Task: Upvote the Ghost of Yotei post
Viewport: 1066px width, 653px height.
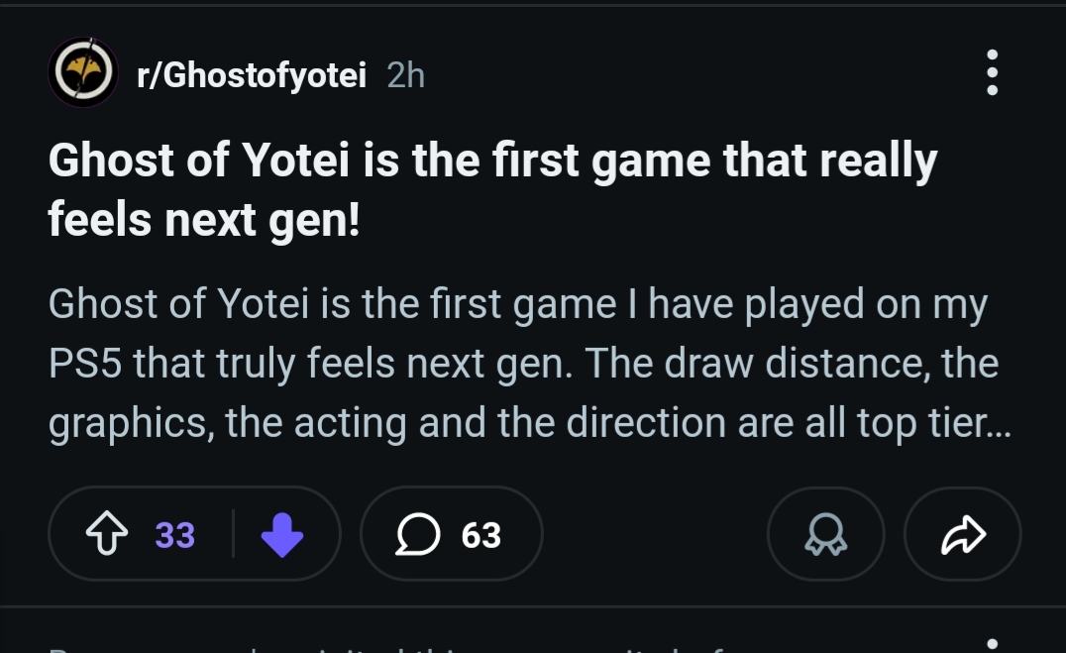Action: (107, 535)
